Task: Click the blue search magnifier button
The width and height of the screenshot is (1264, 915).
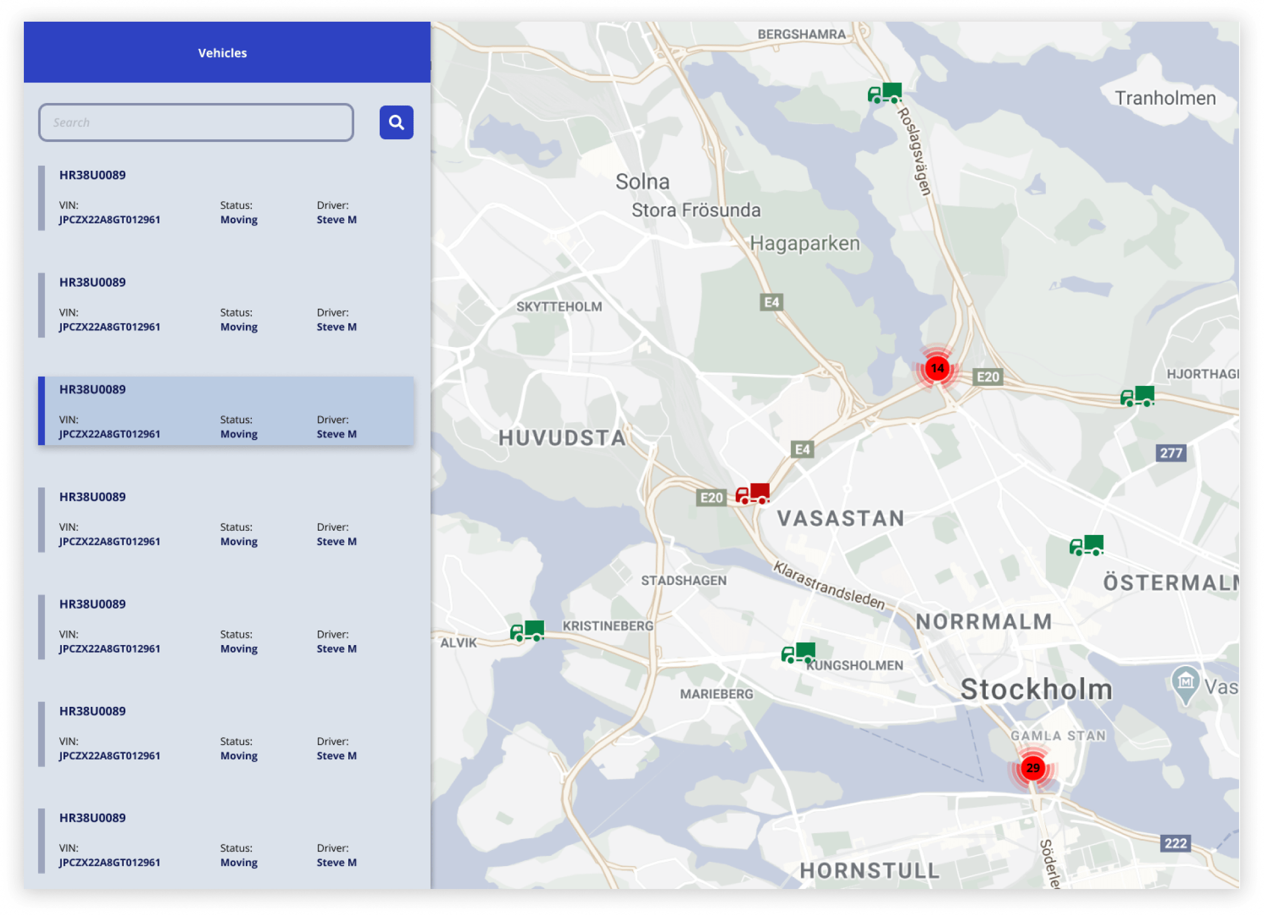Action: pyautogui.click(x=396, y=123)
